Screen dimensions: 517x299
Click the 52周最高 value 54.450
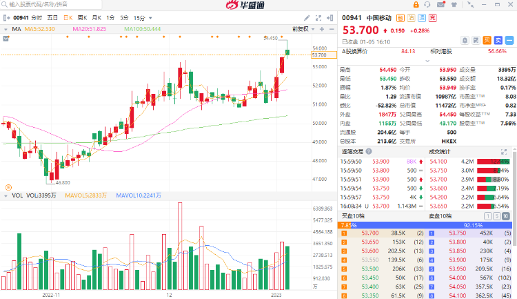tap(448, 115)
